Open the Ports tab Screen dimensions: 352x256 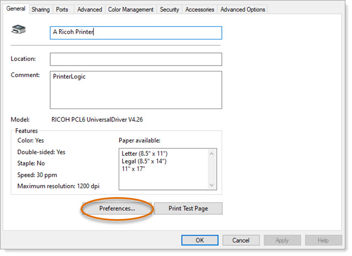pos(62,9)
